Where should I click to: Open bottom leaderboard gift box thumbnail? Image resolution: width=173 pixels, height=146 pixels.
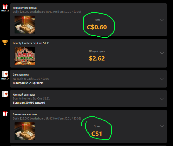point(25,131)
